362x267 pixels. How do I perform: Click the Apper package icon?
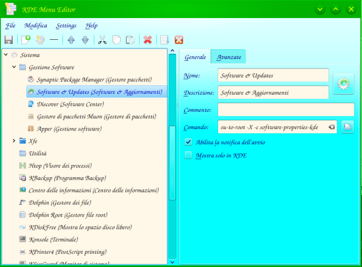click(x=31, y=129)
